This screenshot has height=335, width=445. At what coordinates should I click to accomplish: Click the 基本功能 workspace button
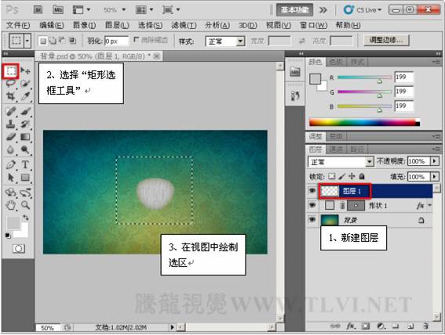pyautogui.click(x=294, y=10)
